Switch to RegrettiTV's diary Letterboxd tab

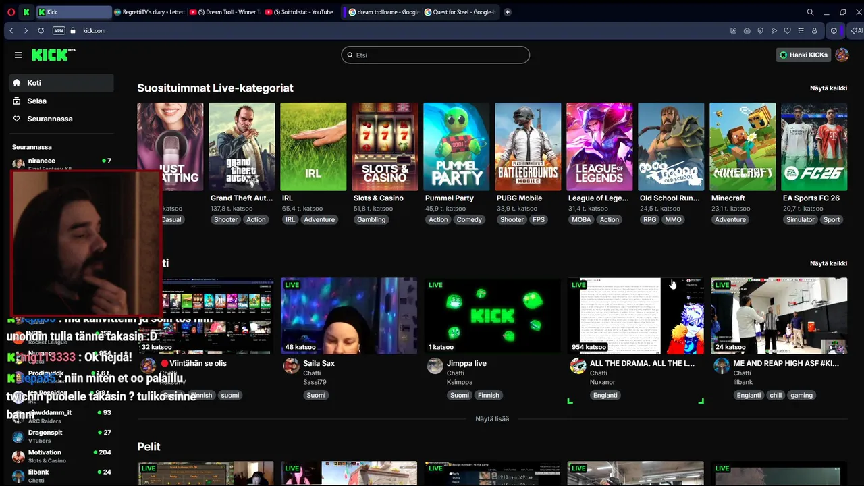[x=148, y=11]
